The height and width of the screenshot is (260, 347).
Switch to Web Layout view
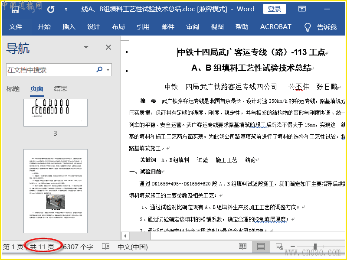(x=279, y=247)
